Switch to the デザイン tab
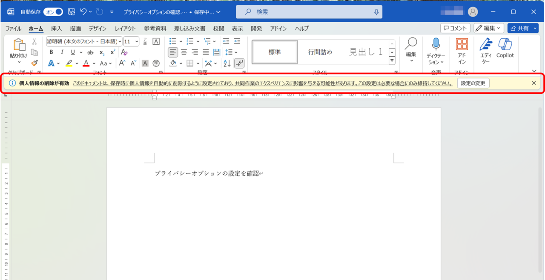 (98, 29)
